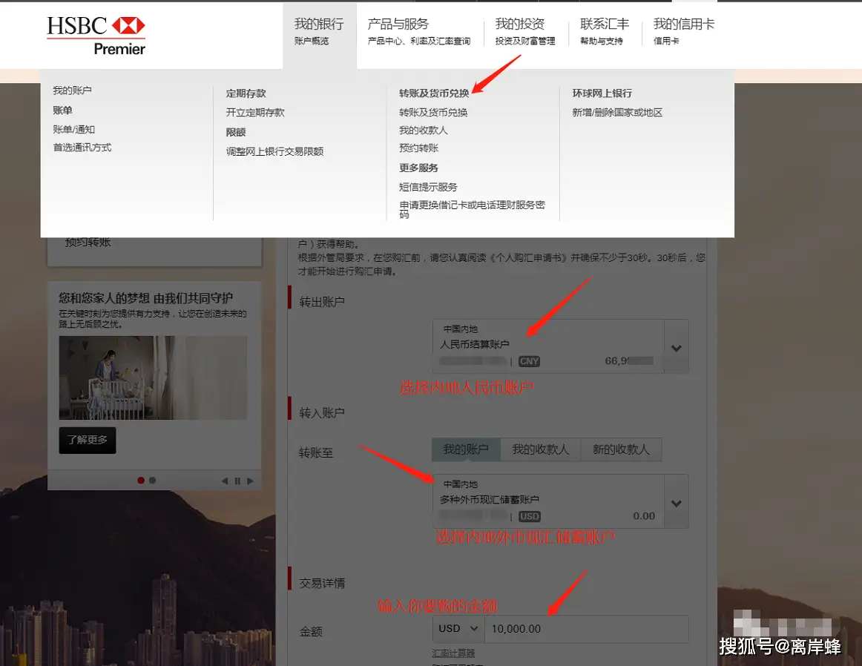This screenshot has height=666, width=862.
Task: Expand the 转入账户 account dropdown chevron
Action: point(677,503)
